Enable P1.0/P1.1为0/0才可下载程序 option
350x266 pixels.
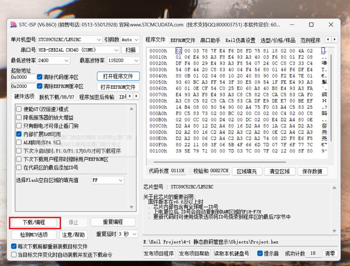pos(19,151)
